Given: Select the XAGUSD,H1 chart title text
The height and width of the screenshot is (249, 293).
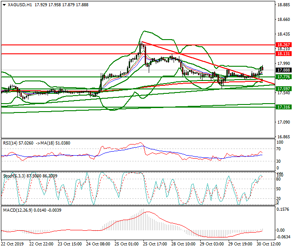Looking at the screenshot, I should click(20, 5).
